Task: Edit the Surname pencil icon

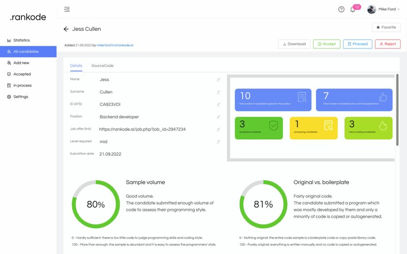Action: 219,92
